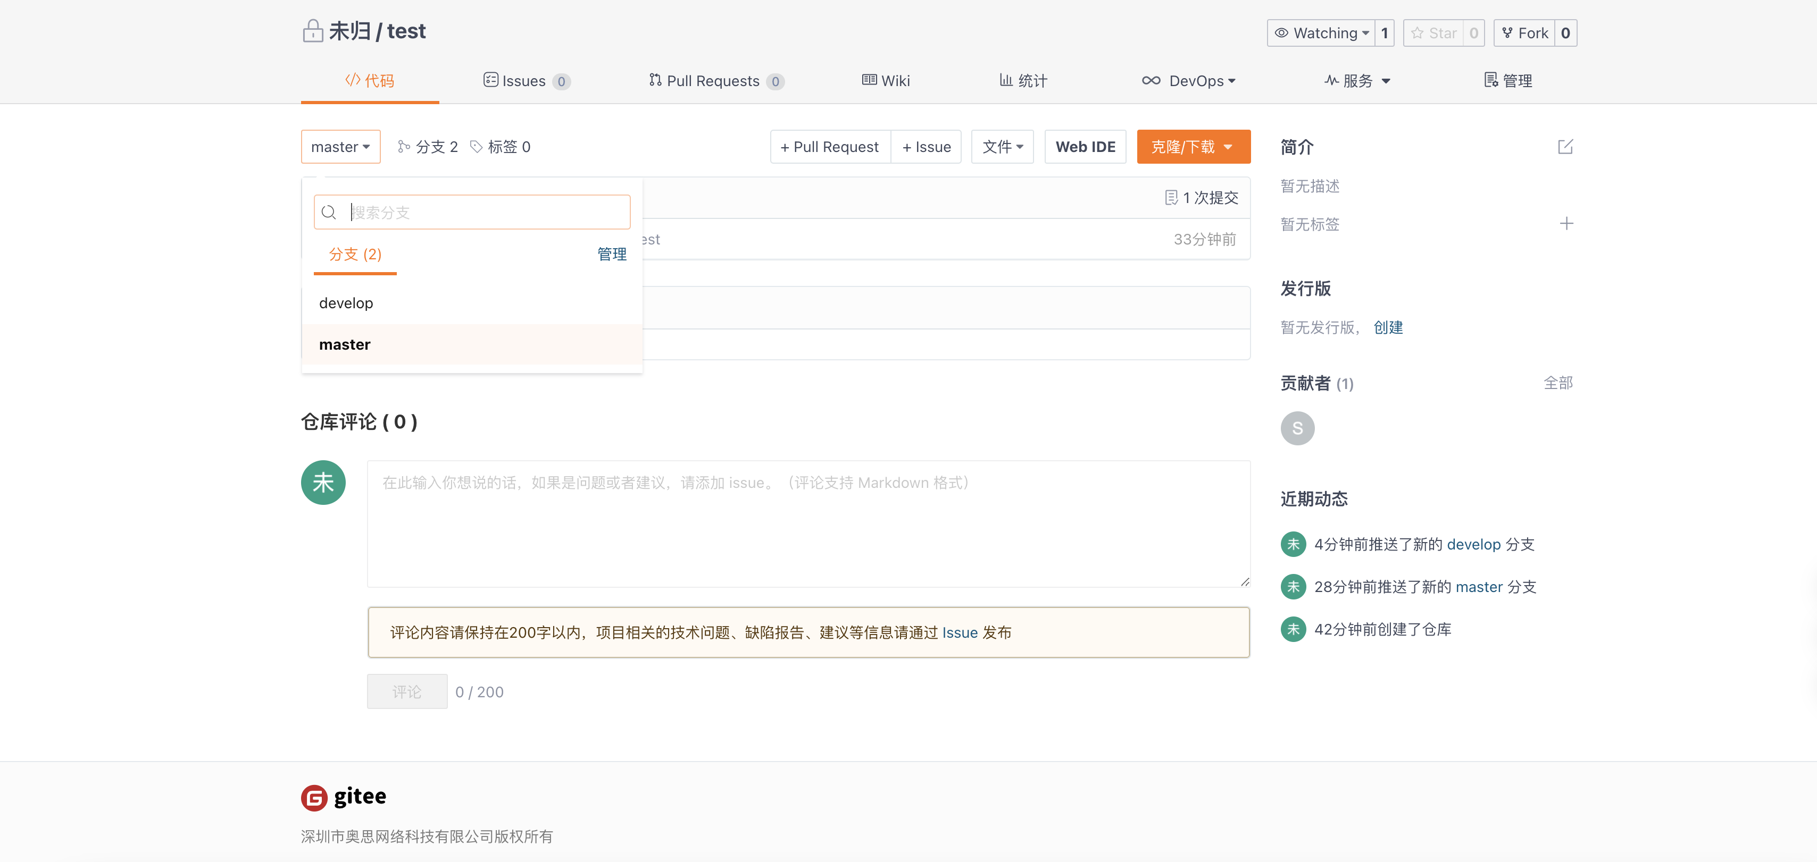The width and height of the screenshot is (1817, 862).
Task: Expand the 克隆/下载 dropdown
Action: click(x=1194, y=147)
